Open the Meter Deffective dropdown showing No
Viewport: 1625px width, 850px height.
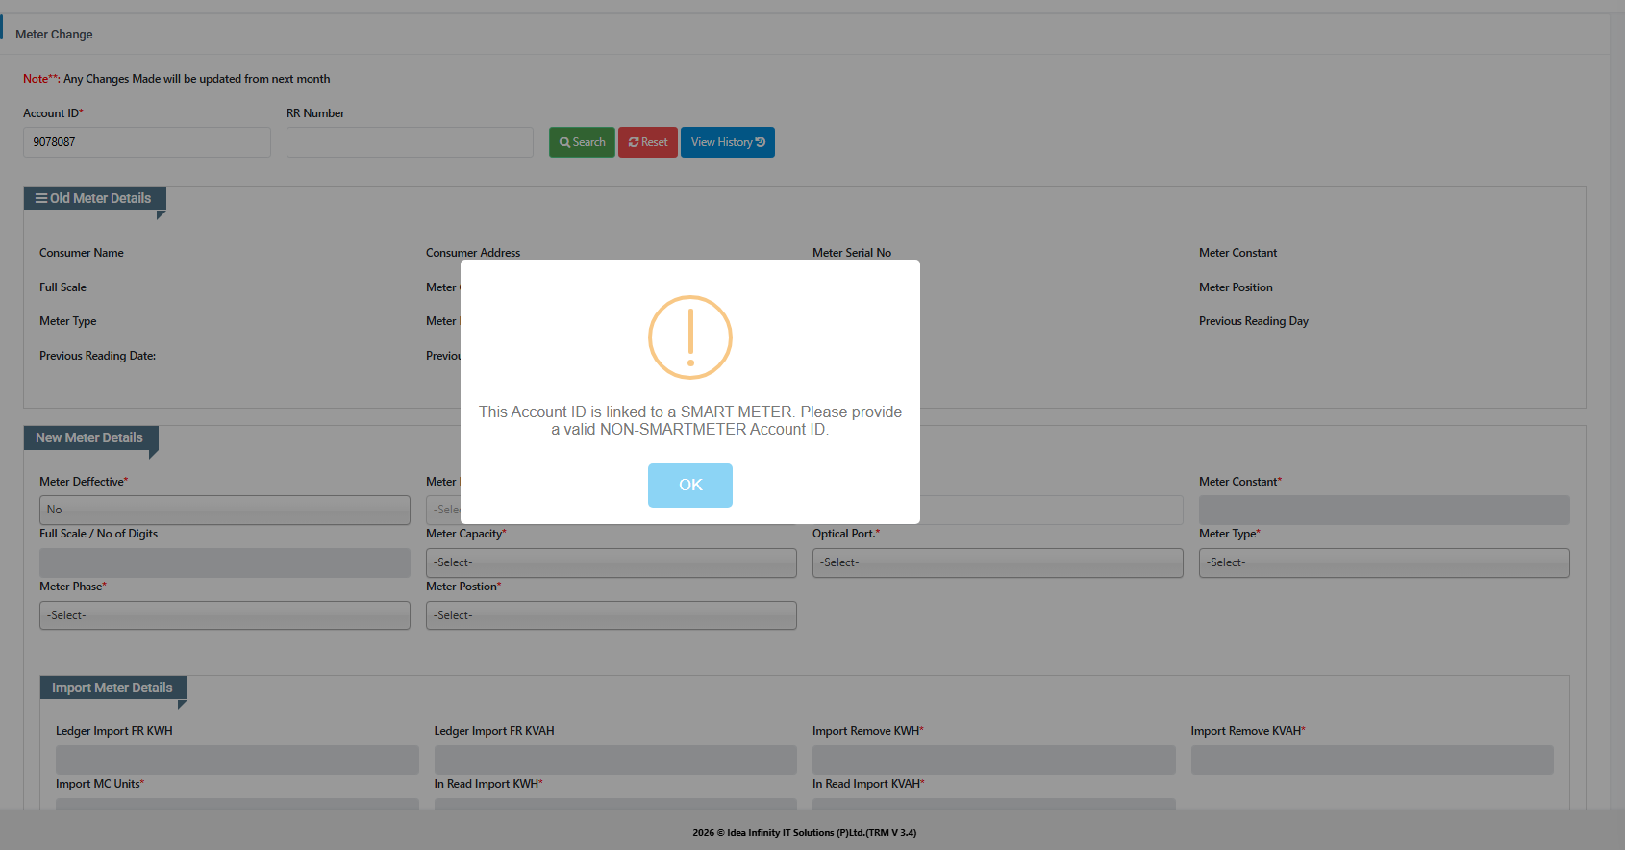(225, 510)
